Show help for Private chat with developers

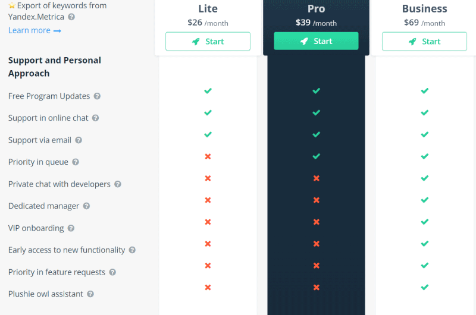(x=118, y=184)
